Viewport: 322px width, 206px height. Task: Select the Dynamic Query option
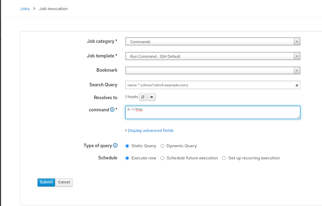163,146
